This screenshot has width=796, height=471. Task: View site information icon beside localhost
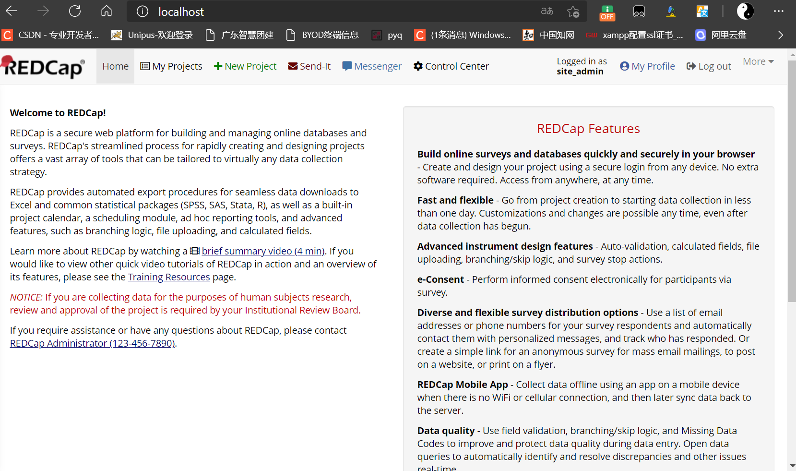click(x=143, y=12)
